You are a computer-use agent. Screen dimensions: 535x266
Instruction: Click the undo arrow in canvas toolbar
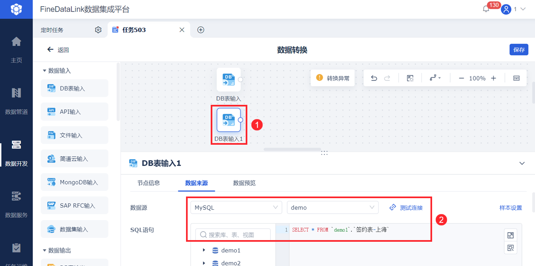click(374, 78)
